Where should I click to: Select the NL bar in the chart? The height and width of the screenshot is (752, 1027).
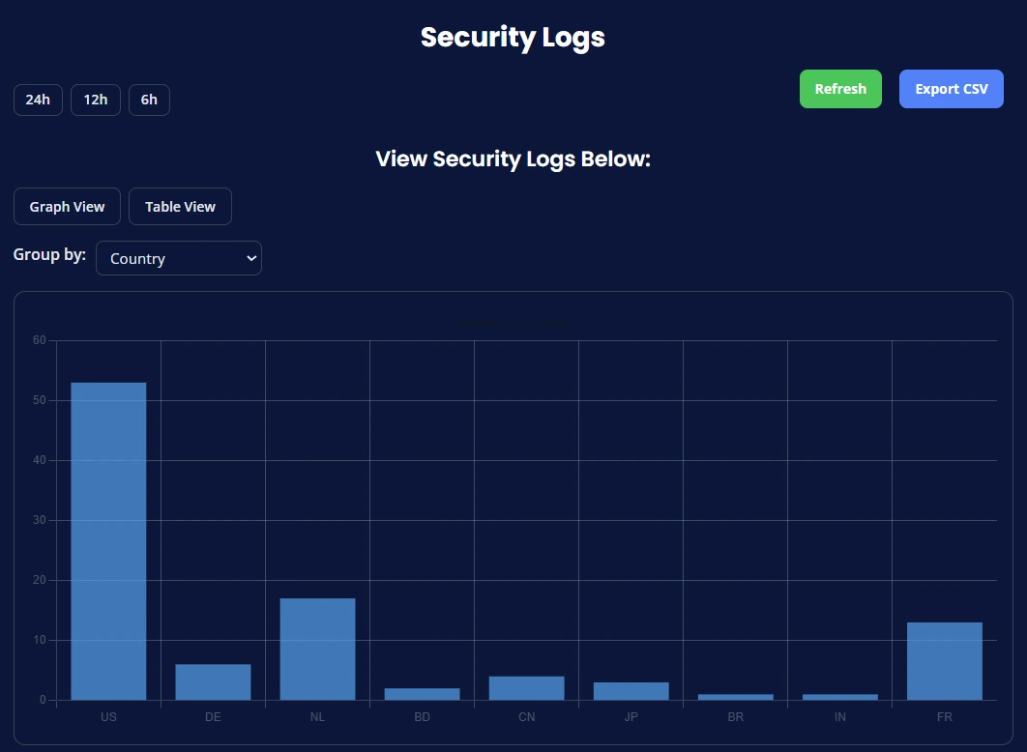[x=317, y=648]
